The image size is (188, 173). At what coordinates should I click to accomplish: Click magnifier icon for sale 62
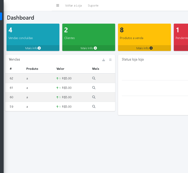[x=94, y=78]
